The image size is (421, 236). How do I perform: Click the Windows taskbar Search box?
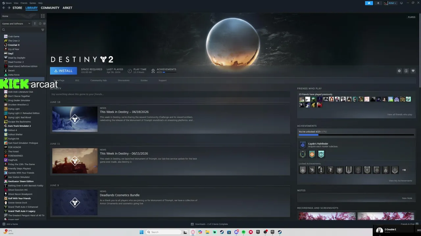point(163,232)
